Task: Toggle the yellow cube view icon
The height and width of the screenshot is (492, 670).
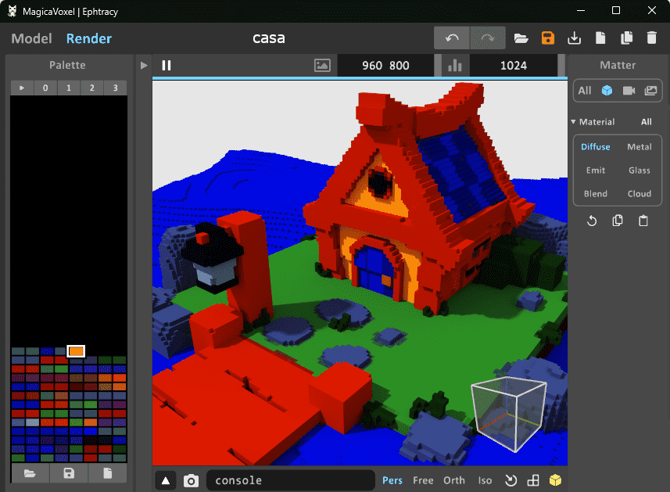Action: point(555,480)
